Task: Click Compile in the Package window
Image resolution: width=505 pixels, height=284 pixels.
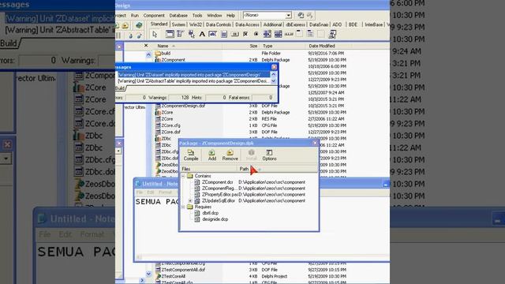Action: 191,155
